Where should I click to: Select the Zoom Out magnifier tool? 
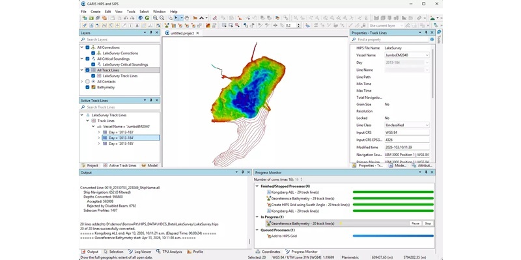coord(162,18)
